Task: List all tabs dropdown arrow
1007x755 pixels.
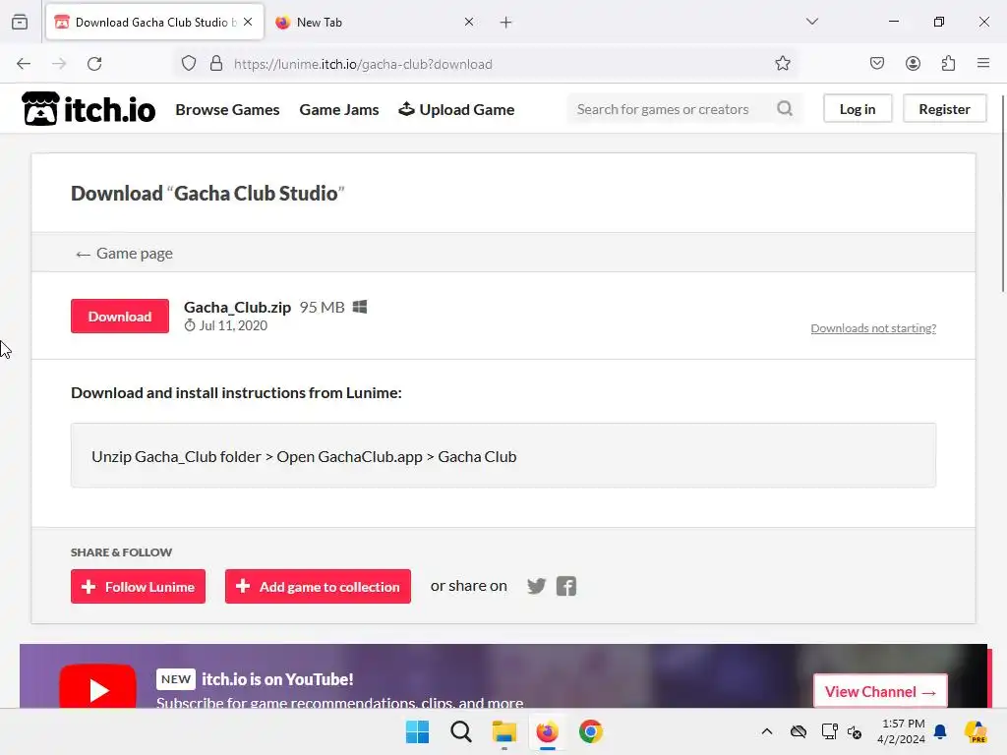Action: (x=812, y=22)
